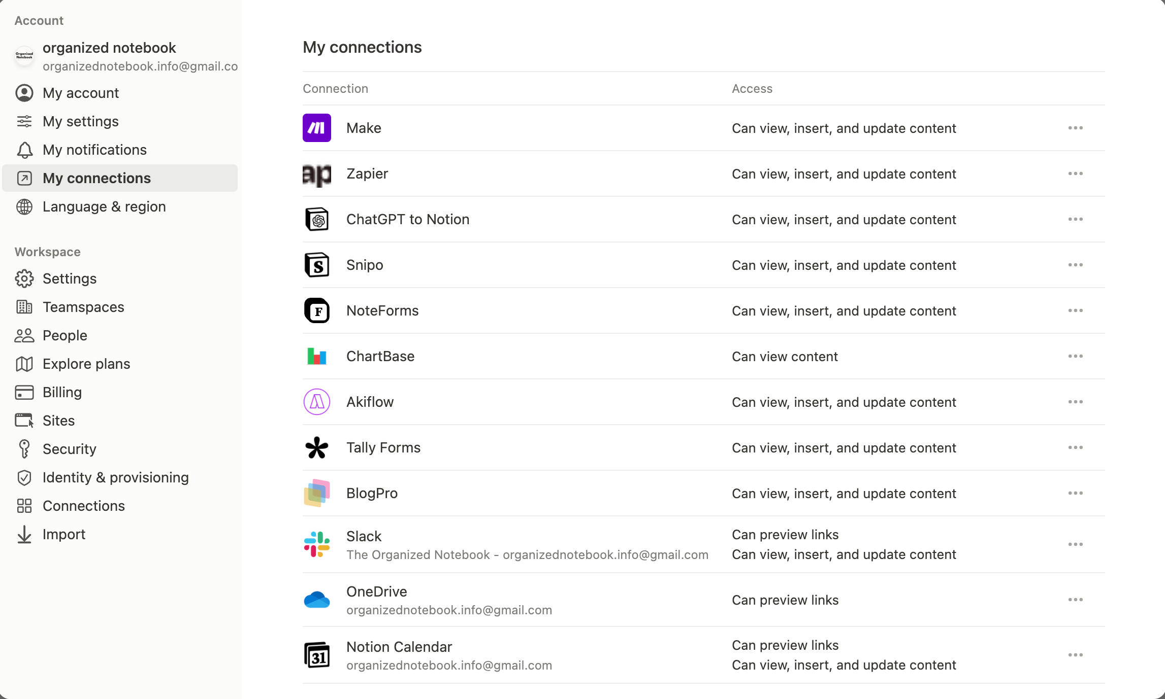
Task: Open Language & region settings
Action: [x=104, y=206]
